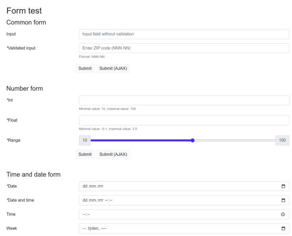This screenshot has width=292, height=236.
Task: Click the Range slider handle
Action: 193,140
